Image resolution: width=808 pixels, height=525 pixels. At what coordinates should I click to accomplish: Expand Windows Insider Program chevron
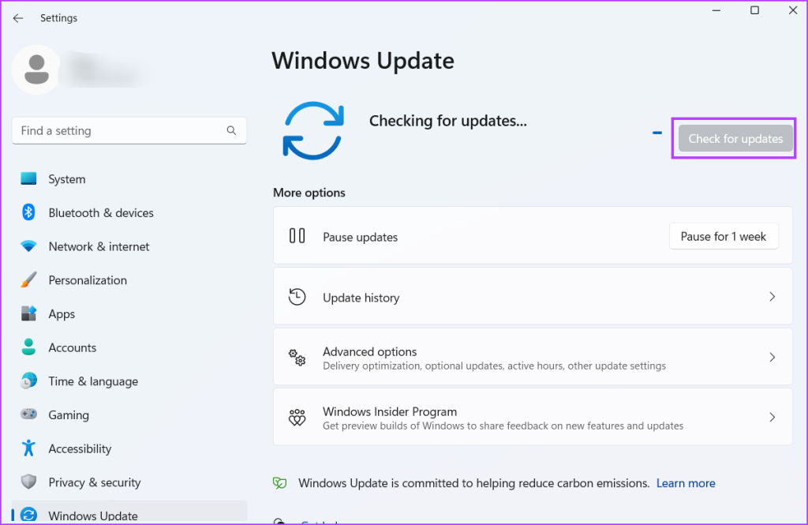click(772, 417)
